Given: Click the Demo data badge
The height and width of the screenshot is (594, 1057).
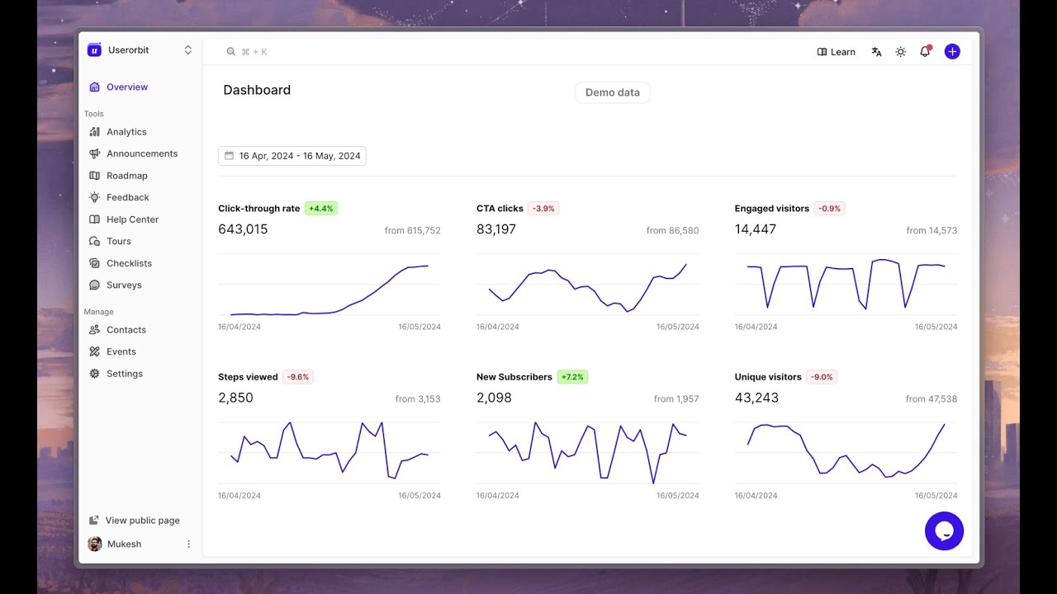Looking at the screenshot, I should [613, 92].
